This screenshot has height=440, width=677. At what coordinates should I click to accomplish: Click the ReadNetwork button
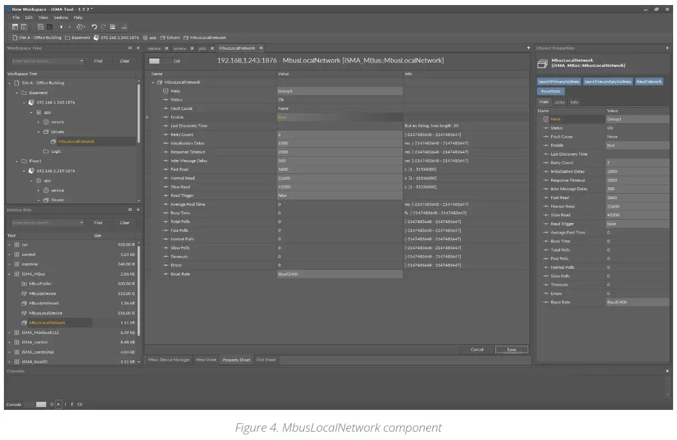(649, 81)
